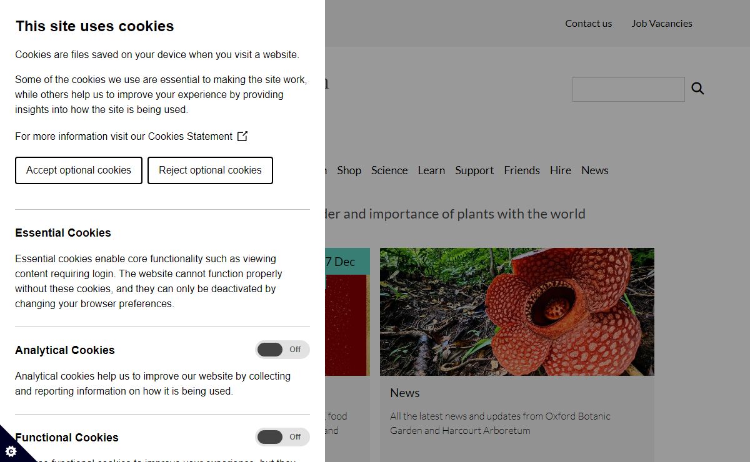Click Hire in the navigation

[x=560, y=170]
